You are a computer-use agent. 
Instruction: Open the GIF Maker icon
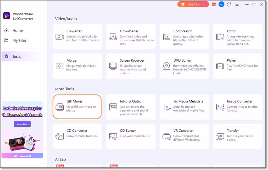60,107
